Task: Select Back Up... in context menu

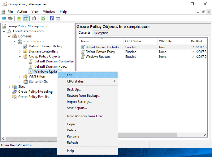Action: coord(88,89)
